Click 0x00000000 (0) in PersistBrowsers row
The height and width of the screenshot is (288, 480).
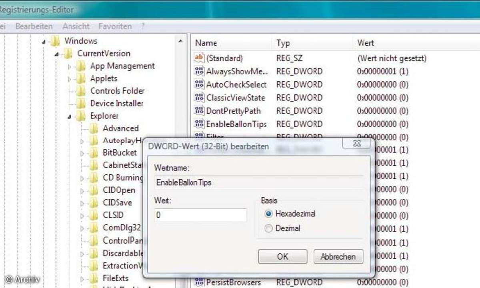click(x=383, y=282)
